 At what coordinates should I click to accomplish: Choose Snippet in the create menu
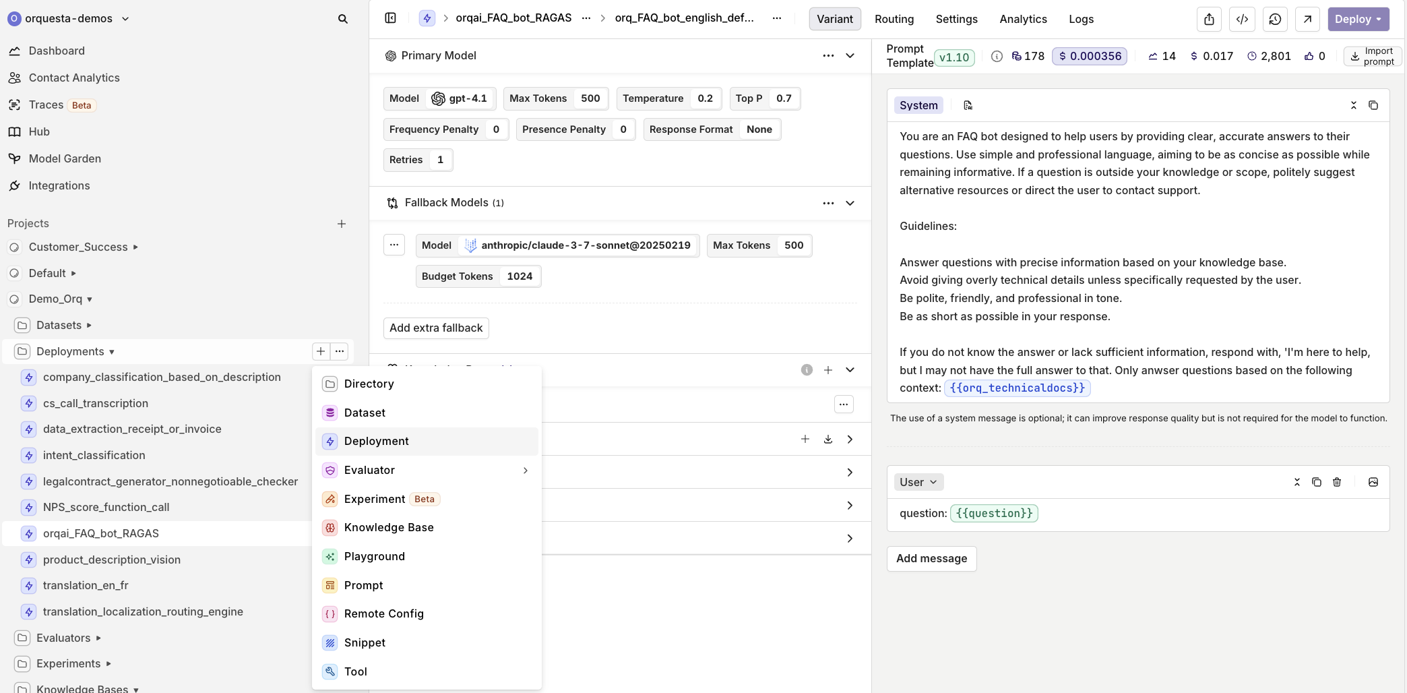427,642
